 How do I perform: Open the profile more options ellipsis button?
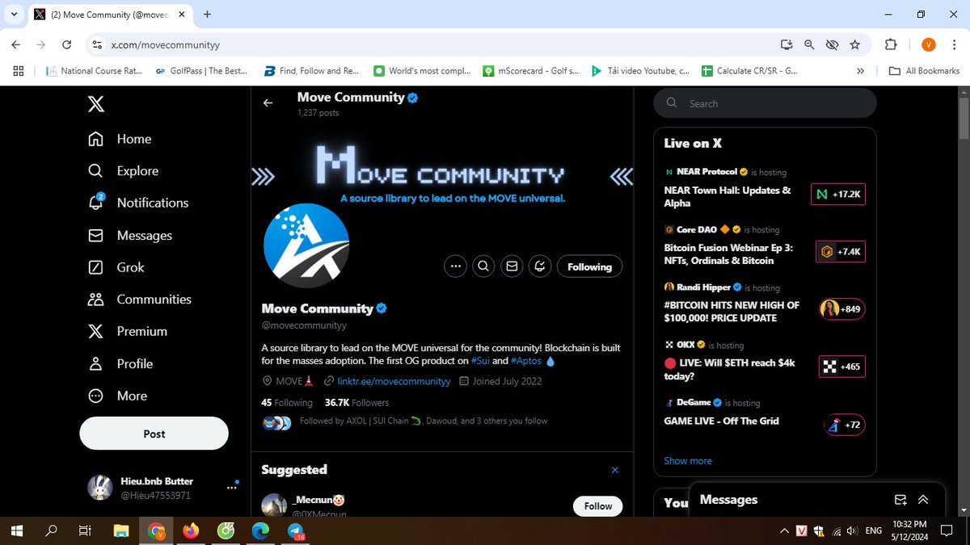456,266
